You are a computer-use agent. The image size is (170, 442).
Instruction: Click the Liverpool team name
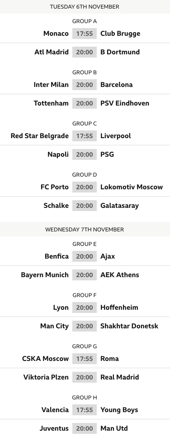(116, 136)
